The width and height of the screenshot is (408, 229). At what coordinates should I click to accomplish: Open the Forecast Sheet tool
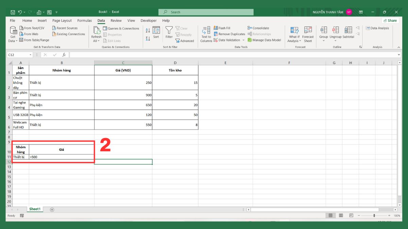point(308,33)
